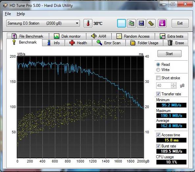The height and width of the screenshot is (172, 195).
Task: Click the thermometer temperature icon
Action: 88,23
